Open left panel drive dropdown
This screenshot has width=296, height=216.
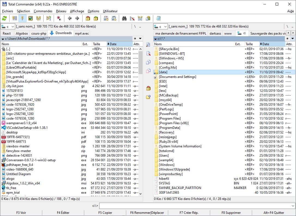[8, 26]
